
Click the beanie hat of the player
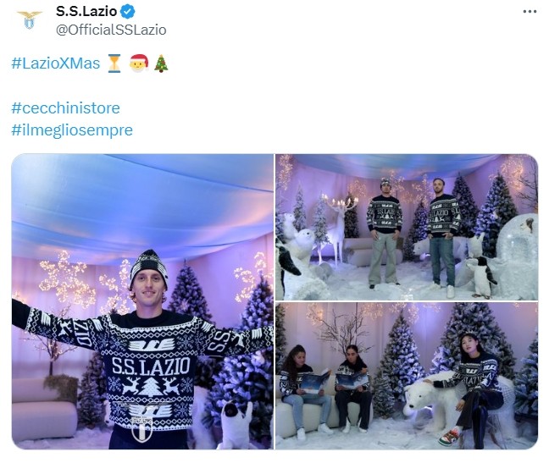(x=148, y=267)
